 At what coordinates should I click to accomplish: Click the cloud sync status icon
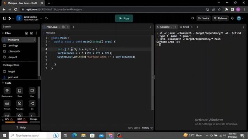[46, 18]
